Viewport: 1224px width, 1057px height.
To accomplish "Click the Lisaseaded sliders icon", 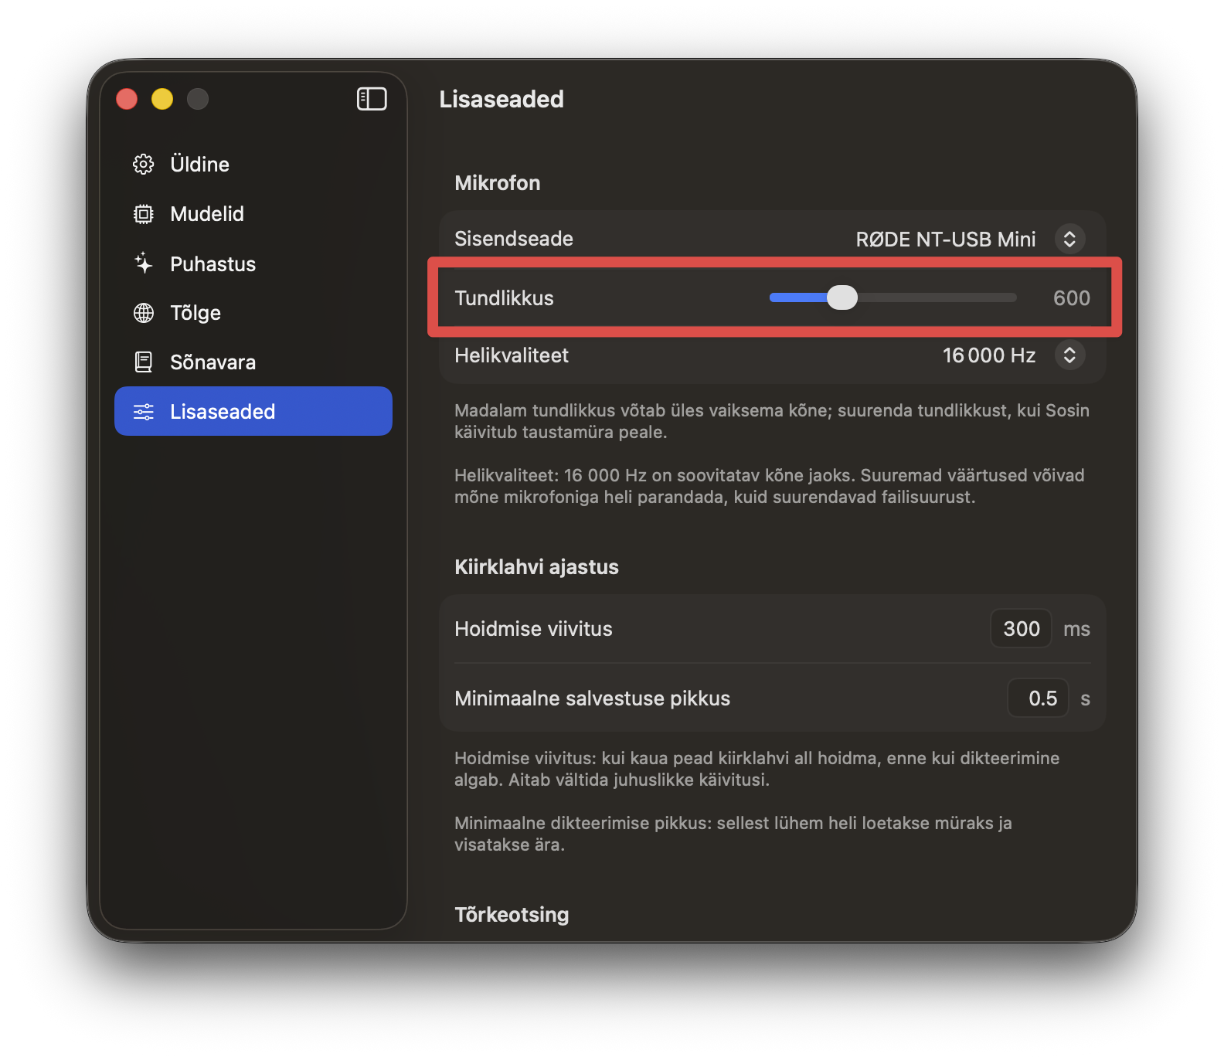I will 144,412.
